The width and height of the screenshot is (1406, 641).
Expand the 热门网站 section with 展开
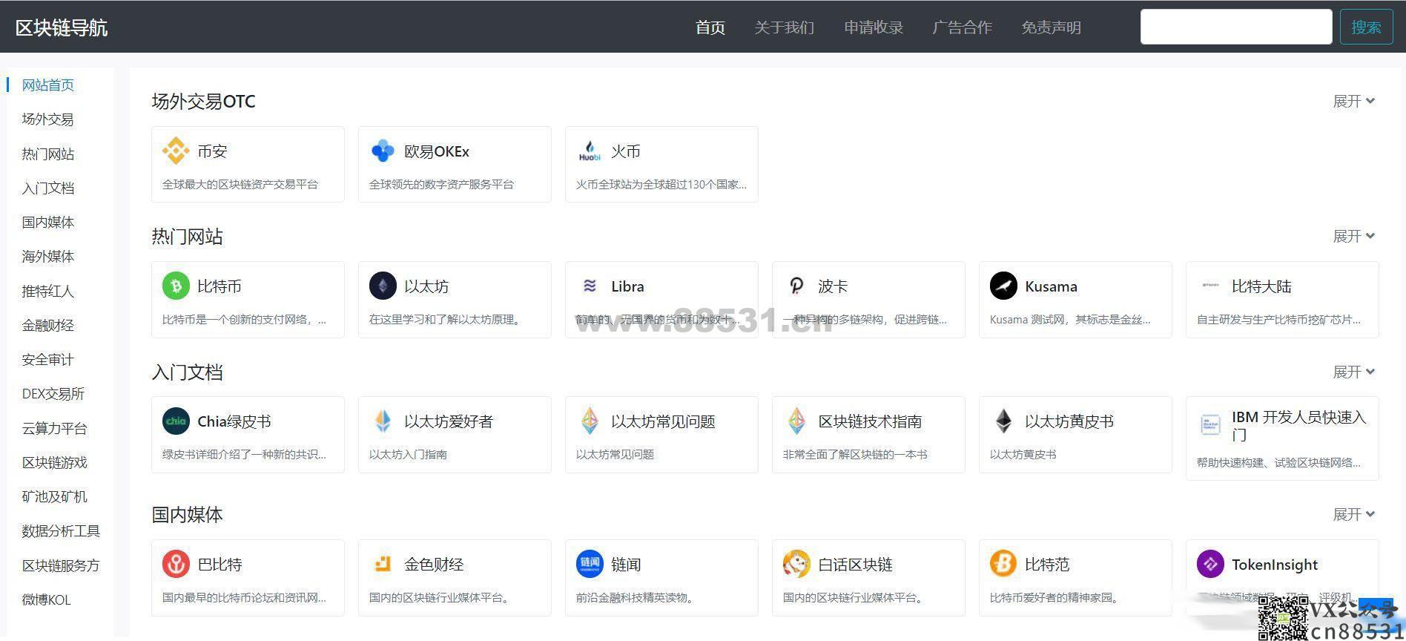(x=1353, y=236)
